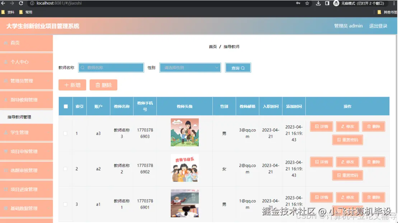Click the 管理员 admin label
This screenshot has height=223, width=398.
[x=348, y=26]
